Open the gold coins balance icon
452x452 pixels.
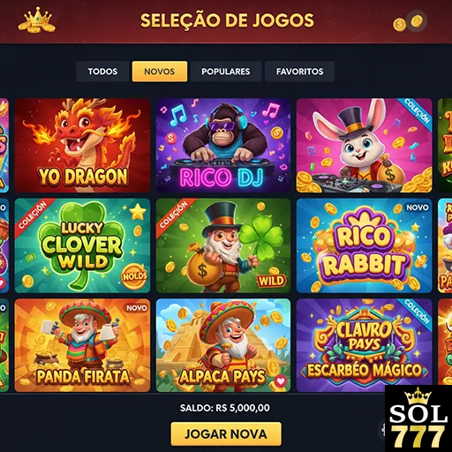410,22
